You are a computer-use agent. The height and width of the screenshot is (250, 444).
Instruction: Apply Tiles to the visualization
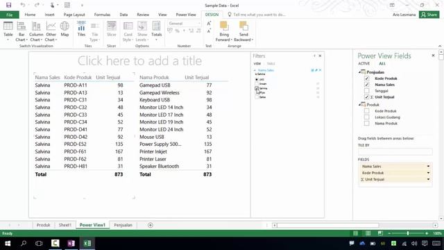(81, 29)
